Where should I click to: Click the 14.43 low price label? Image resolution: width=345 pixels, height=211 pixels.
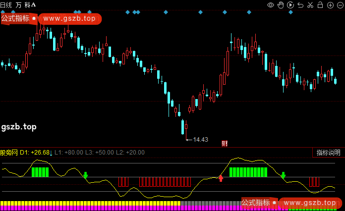click(200, 140)
